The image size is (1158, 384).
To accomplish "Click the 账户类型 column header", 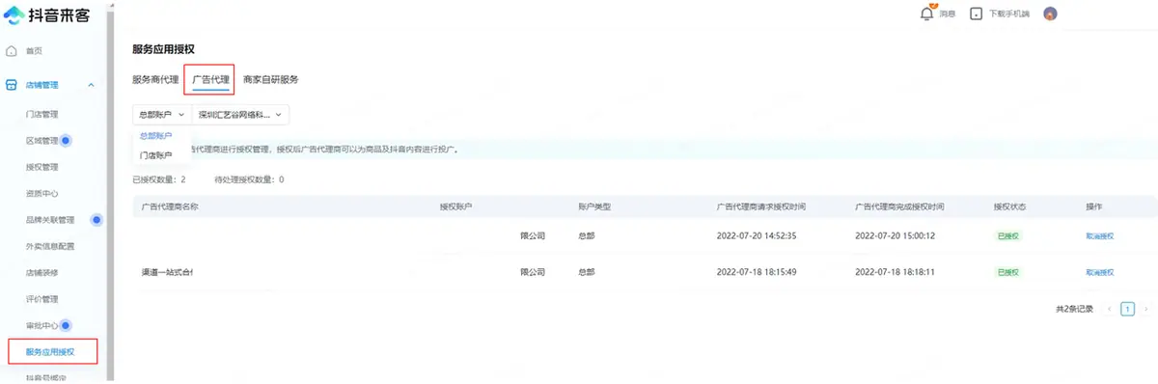I will click(594, 206).
